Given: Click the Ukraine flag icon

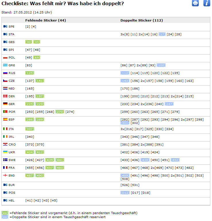Looking at the screenshot, I should pos(5,152).
